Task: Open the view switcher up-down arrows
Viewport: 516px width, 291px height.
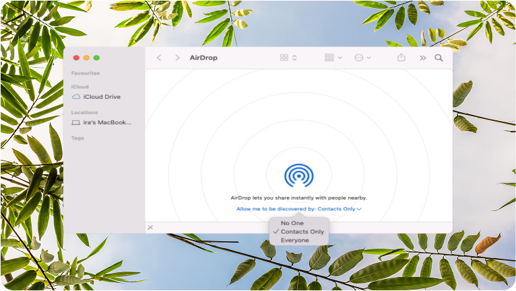Action: [x=294, y=58]
